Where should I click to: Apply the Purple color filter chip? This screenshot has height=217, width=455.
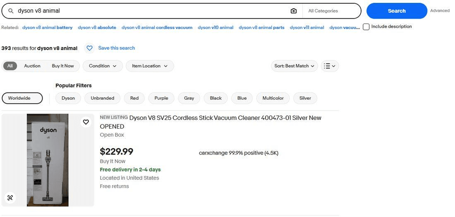pos(161,98)
